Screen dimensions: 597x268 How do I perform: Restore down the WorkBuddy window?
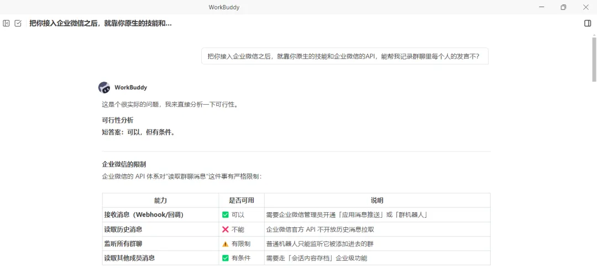point(563,7)
